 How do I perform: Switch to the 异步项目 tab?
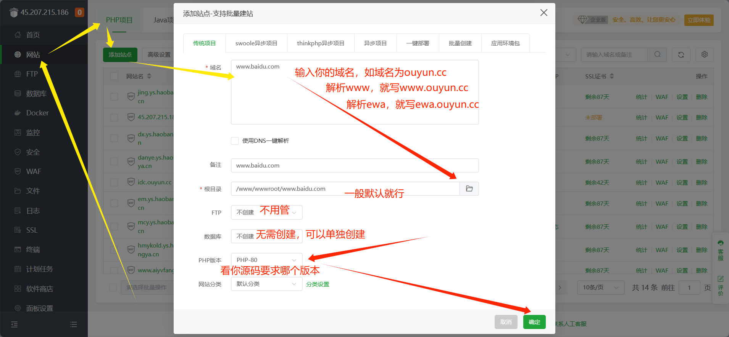click(x=375, y=43)
